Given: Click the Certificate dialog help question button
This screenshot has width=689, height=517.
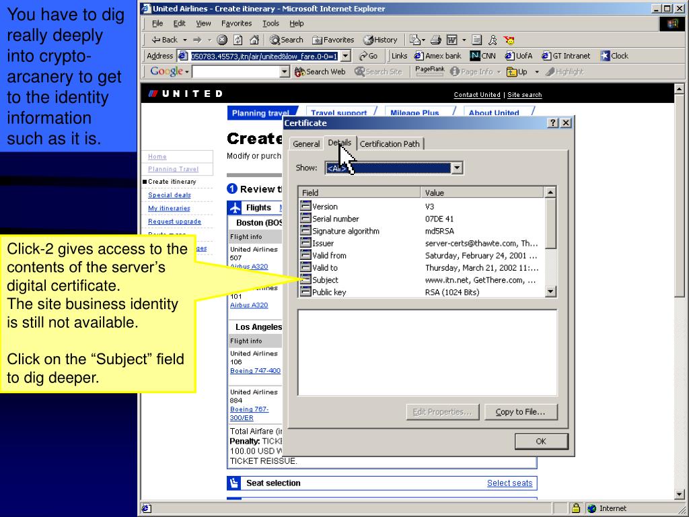Looking at the screenshot, I should [553, 123].
